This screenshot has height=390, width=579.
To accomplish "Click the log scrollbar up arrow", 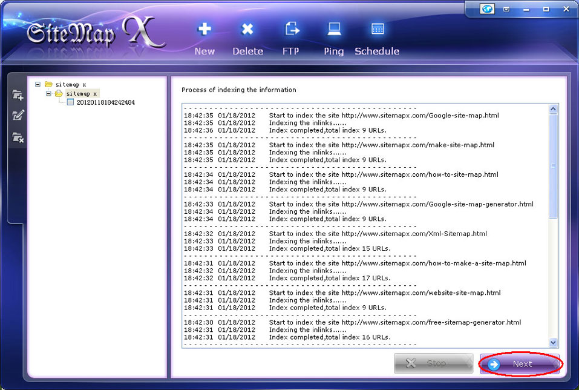I will 553,108.
